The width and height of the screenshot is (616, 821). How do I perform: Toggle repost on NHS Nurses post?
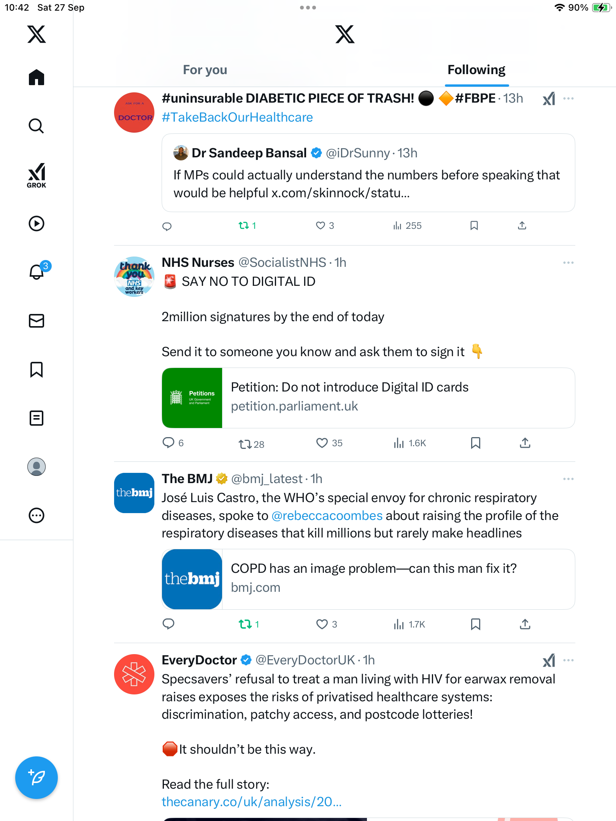point(245,444)
